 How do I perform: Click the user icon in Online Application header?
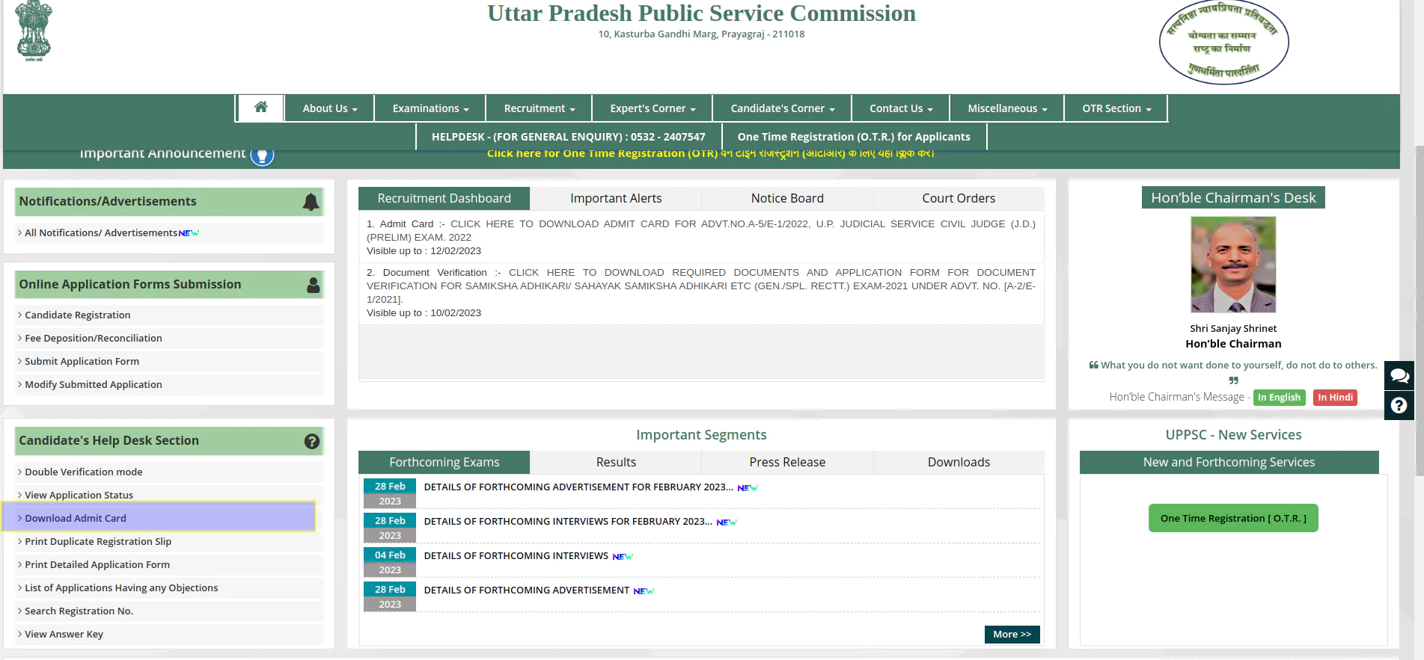coord(313,285)
